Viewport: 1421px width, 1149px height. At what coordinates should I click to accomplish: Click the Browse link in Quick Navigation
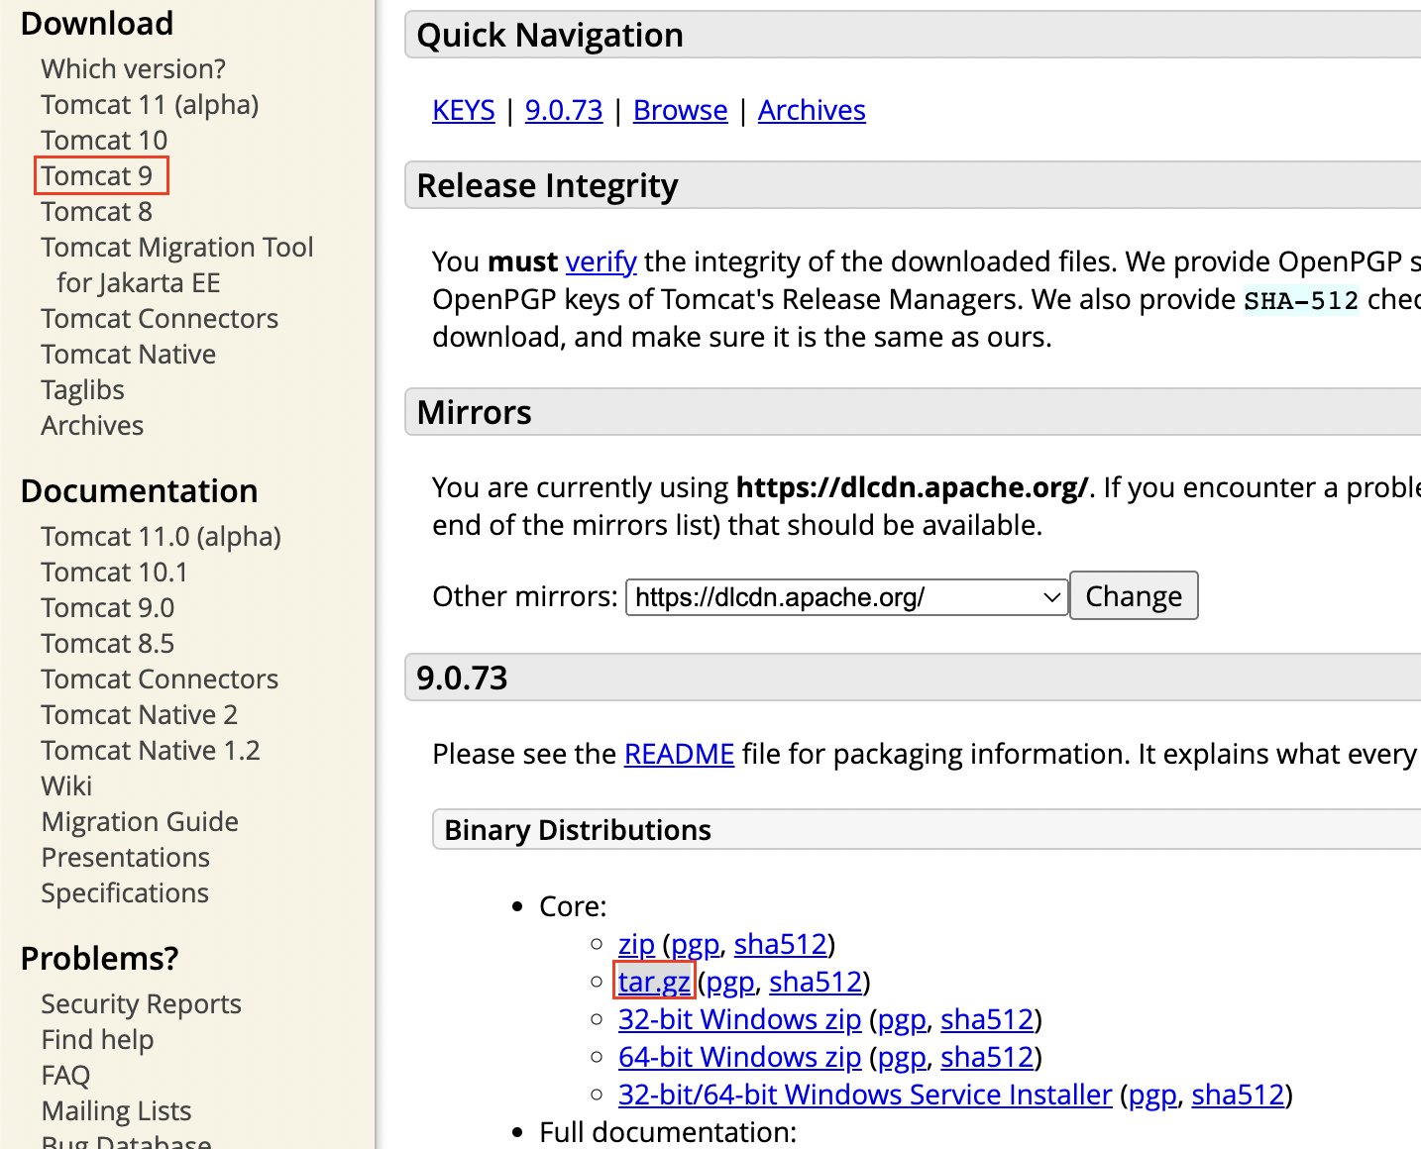(681, 110)
